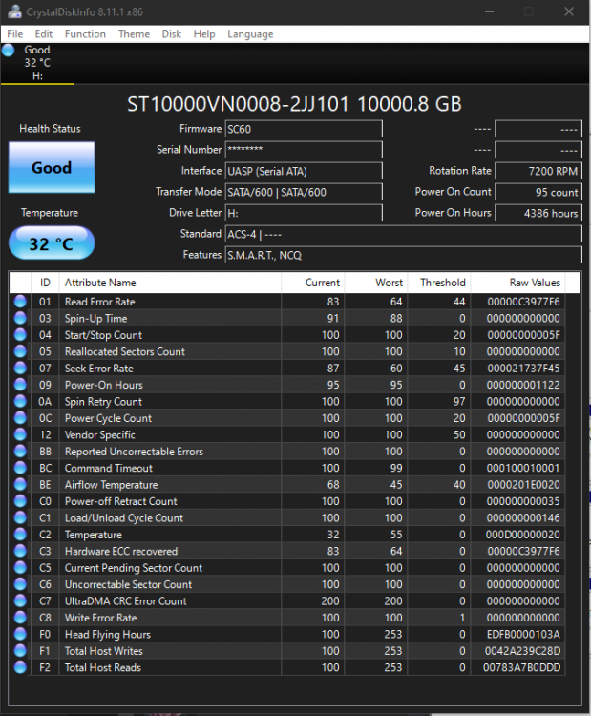Click raw value EDFB0000103A
591x716 pixels.
523,634
